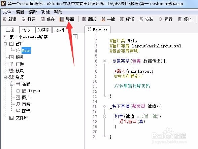This screenshot has height=149, width=198.
Task: Click the line layout\mainlayout.xml
Action: [x=157, y=46]
